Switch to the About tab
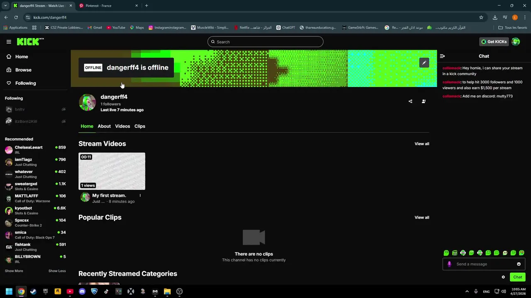531x298 pixels. click(x=104, y=126)
